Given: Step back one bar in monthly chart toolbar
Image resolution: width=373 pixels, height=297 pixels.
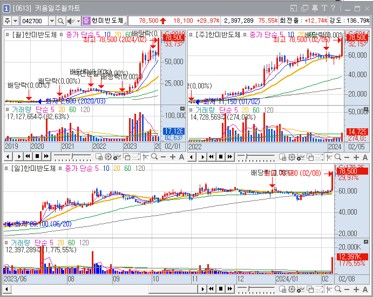Looking at the screenshot, I should click(x=8, y=156).
